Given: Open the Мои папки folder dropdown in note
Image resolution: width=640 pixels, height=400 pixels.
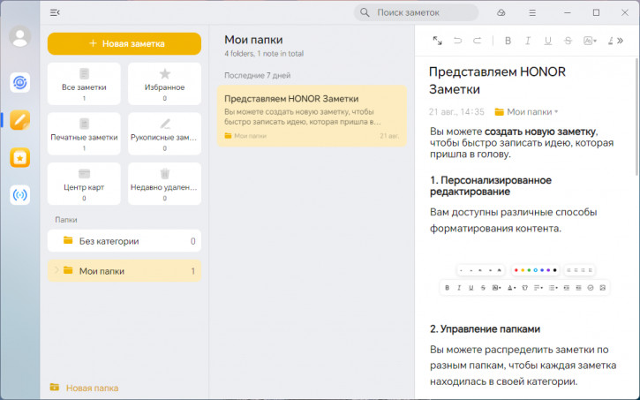Looking at the screenshot, I should (526, 112).
